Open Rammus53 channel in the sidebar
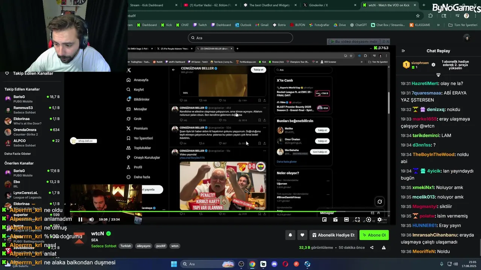Viewport: 481px width, 270px height. [x=32, y=110]
